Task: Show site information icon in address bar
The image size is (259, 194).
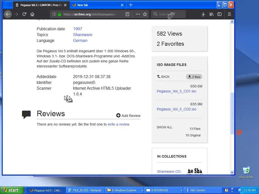Action: click(x=54, y=14)
